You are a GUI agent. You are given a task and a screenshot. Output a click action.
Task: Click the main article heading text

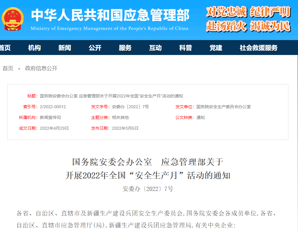point(148,169)
